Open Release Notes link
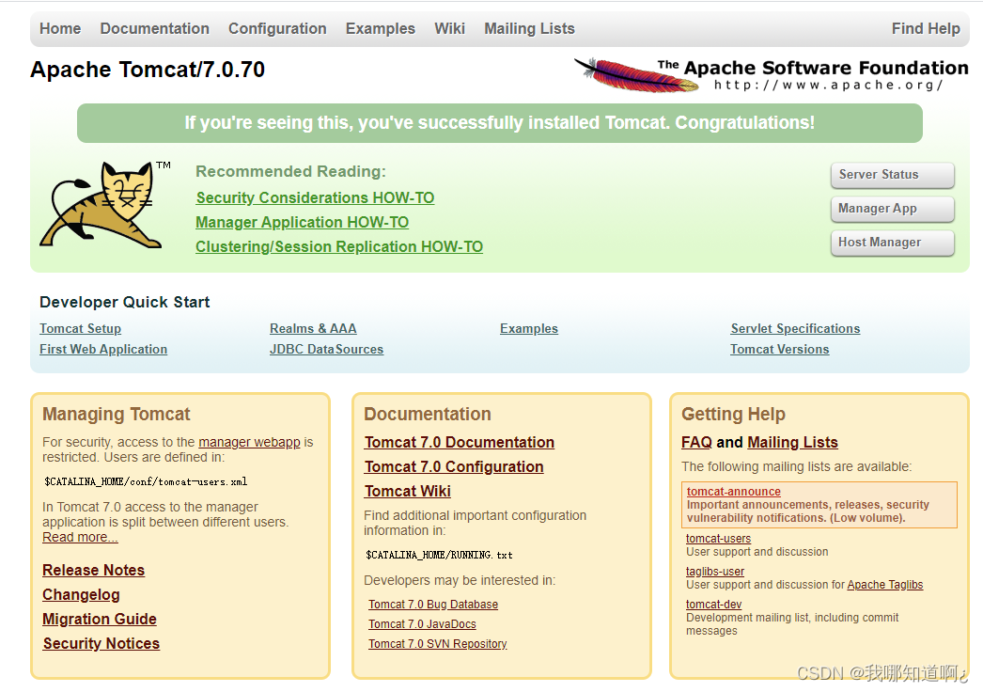Screen dimensions: 983x692 pos(93,571)
